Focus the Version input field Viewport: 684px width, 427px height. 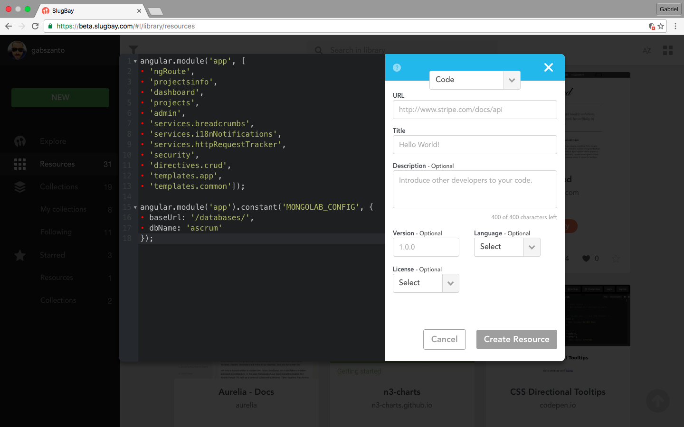click(426, 247)
